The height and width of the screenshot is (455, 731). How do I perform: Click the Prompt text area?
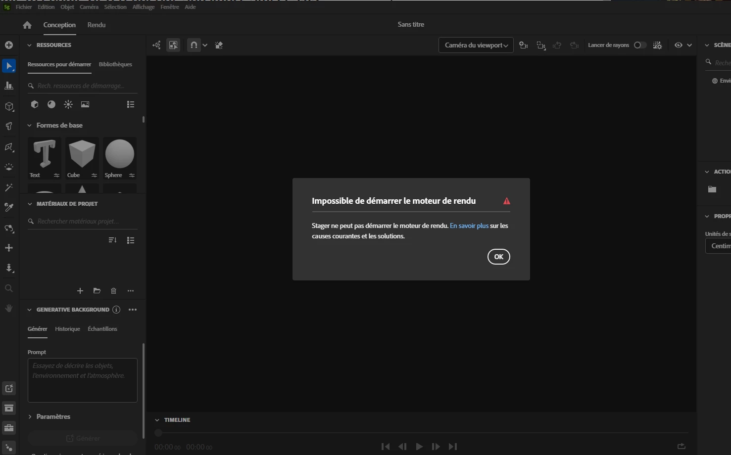point(83,380)
